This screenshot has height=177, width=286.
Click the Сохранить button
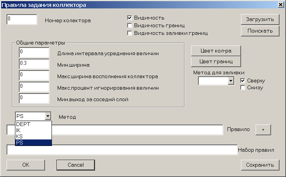click(260, 165)
